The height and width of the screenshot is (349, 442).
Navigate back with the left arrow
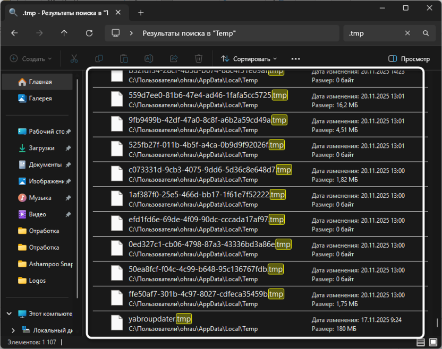tap(14, 33)
